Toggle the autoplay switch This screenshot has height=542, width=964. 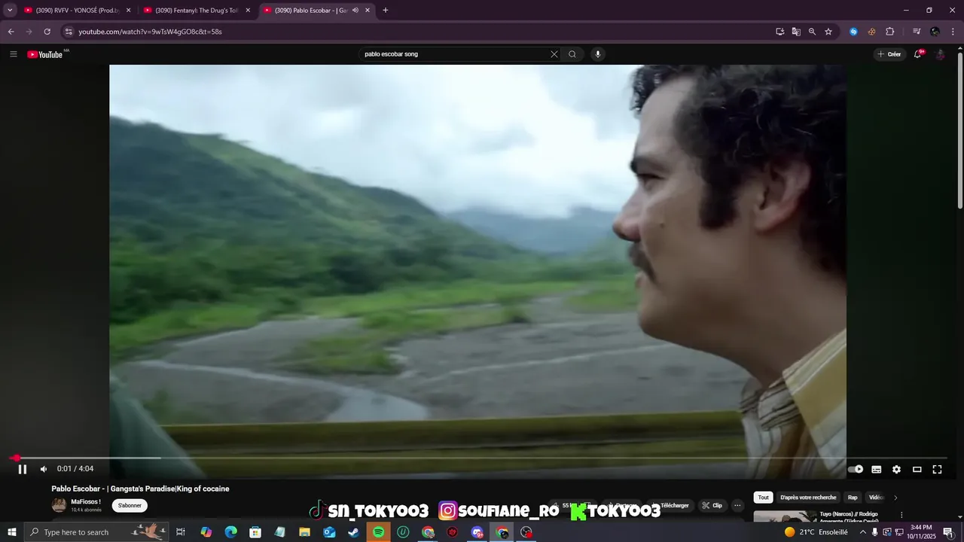(856, 469)
